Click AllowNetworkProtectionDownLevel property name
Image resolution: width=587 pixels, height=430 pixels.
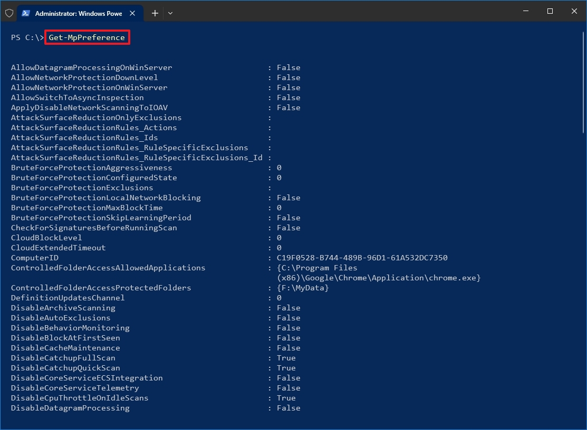pos(84,77)
